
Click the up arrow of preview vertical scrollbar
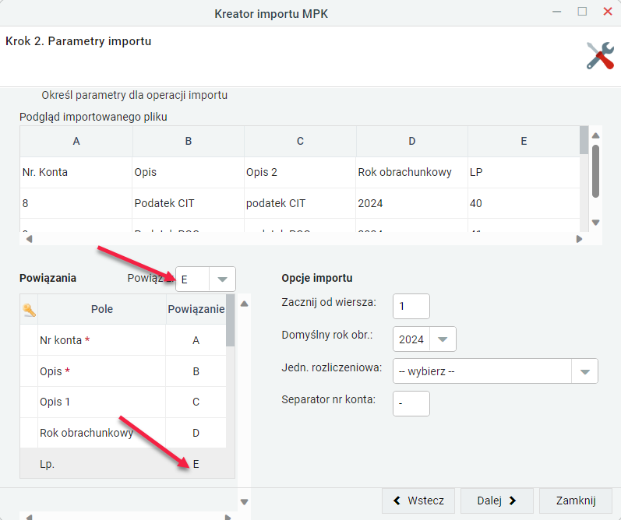pyautogui.click(x=595, y=135)
